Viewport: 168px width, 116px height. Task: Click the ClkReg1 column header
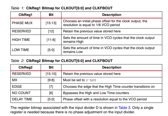pos(26,15)
